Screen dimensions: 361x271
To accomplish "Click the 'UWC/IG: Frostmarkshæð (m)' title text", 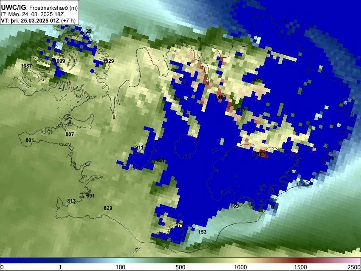I will pos(39,8).
